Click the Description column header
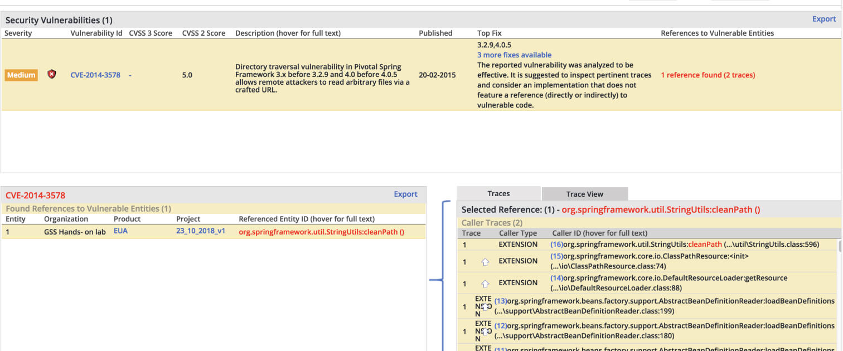The width and height of the screenshot is (843, 351). coord(288,33)
